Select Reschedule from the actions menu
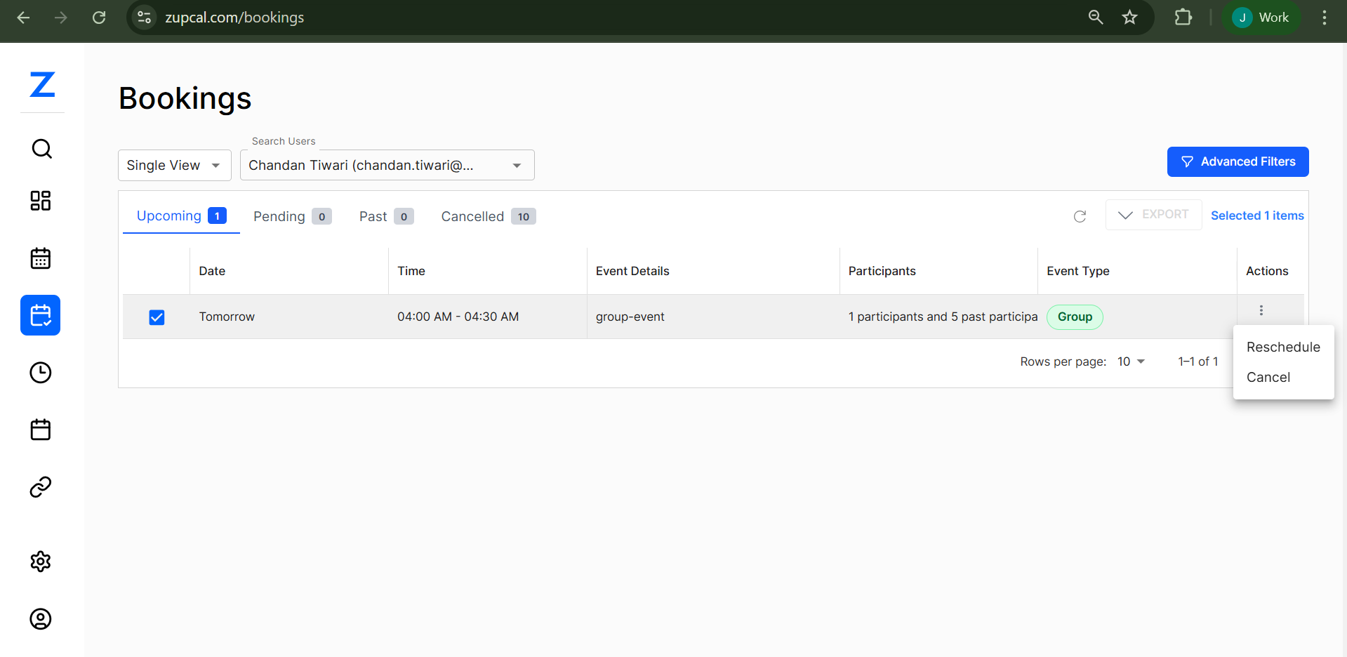 point(1282,347)
